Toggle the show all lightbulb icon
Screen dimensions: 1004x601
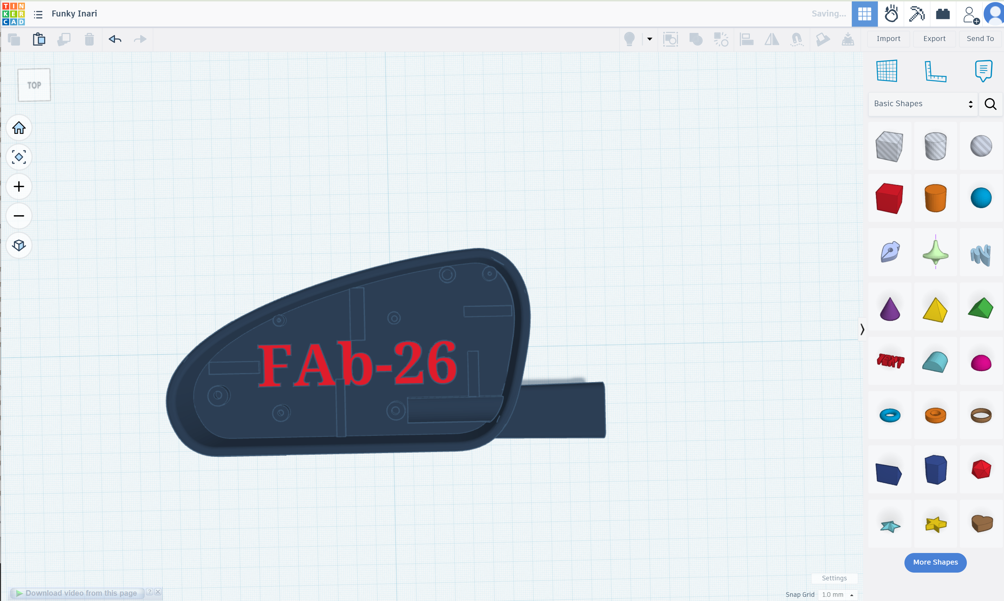tap(629, 39)
